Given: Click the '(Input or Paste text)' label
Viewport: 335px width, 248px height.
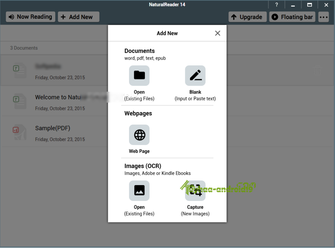Looking at the screenshot, I should [x=195, y=98].
